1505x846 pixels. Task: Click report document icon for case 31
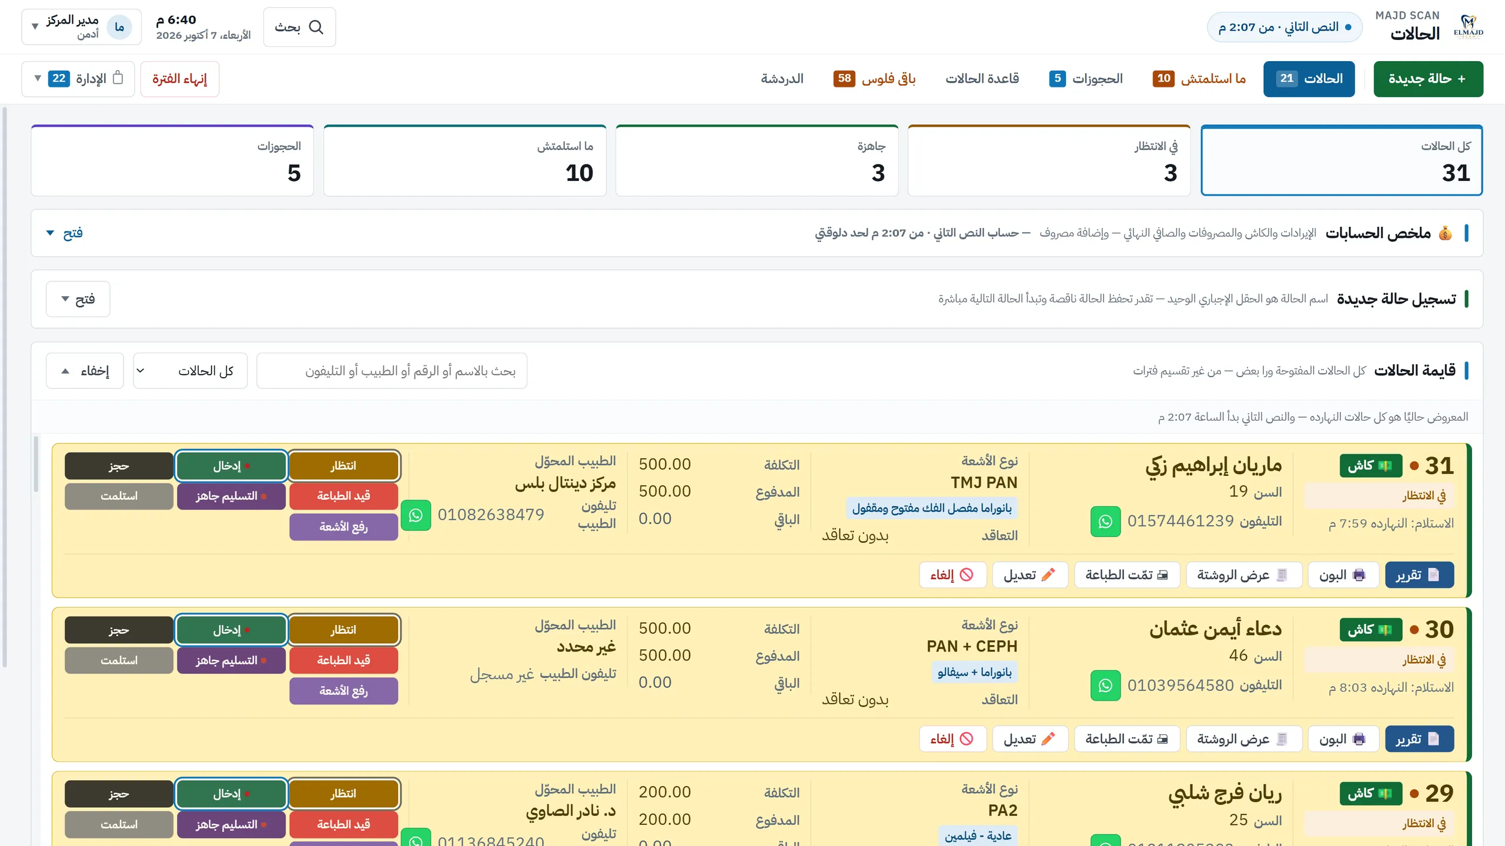point(1434,575)
